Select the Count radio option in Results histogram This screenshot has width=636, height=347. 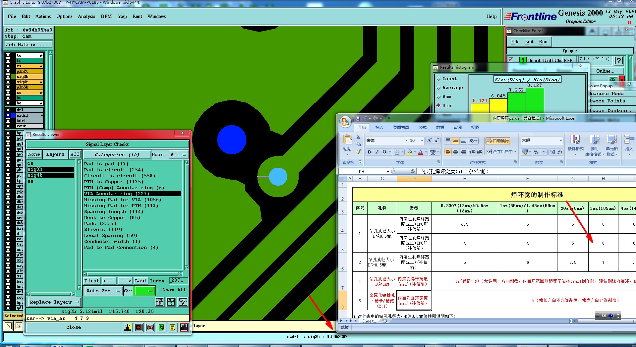pos(439,79)
